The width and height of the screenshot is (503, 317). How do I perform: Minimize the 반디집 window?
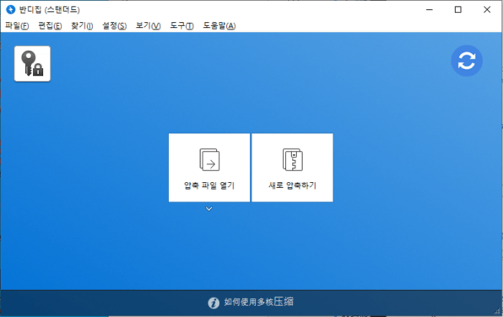(429, 9)
